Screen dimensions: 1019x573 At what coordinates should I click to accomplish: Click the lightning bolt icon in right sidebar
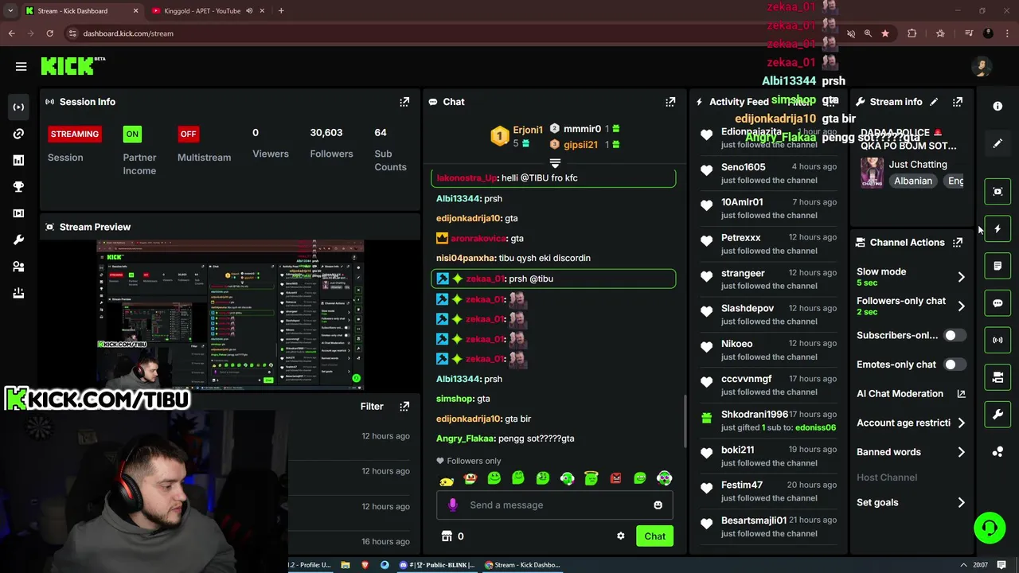pyautogui.click(x=998, y=229)
